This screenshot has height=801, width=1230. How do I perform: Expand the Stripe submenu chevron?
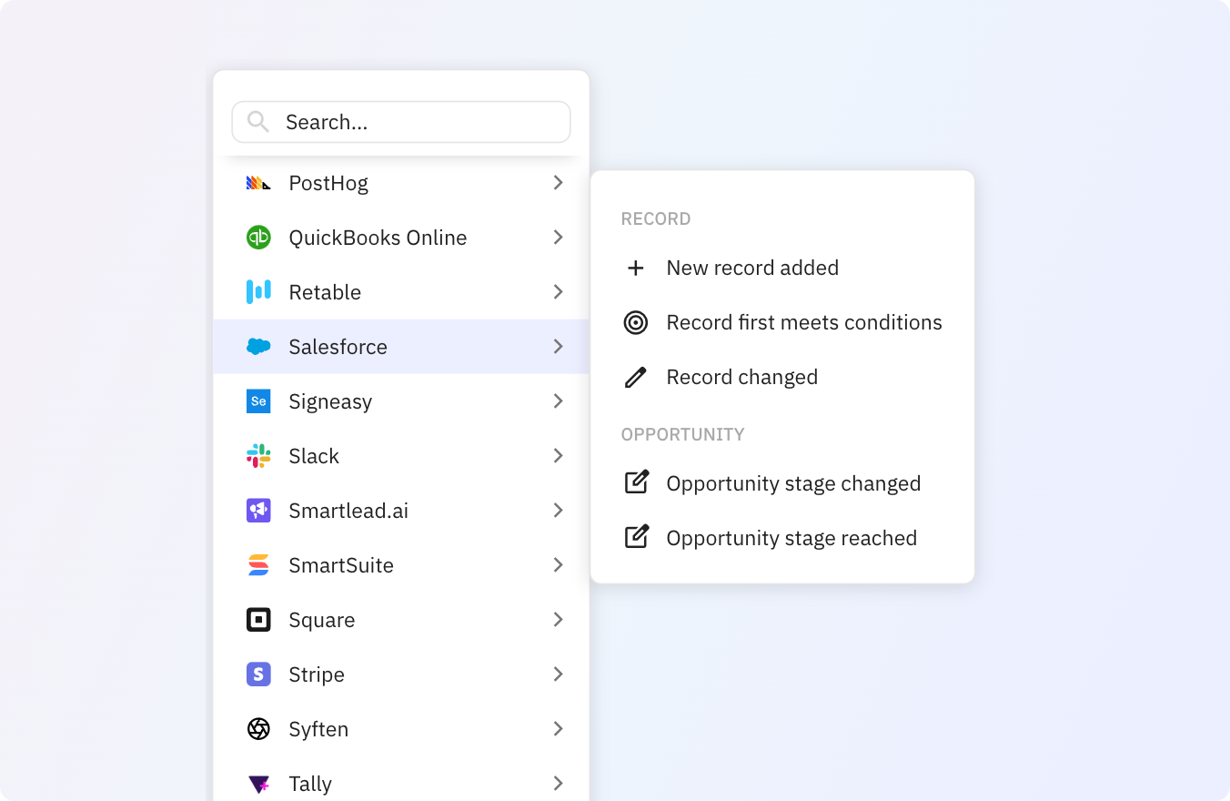click(x=559, y=674)
